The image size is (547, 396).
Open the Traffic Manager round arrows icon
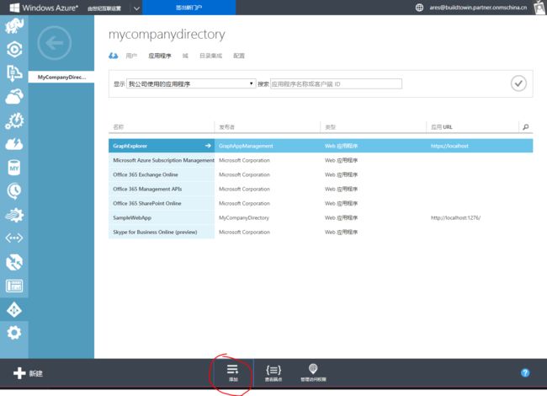(x=14, y=262)
